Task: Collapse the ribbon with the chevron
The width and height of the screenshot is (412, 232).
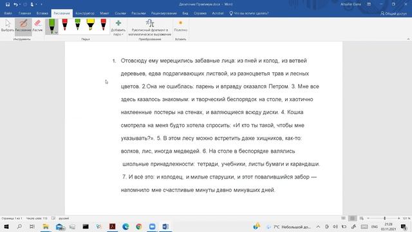Action: pyautogui.click(x=408, y=39)
